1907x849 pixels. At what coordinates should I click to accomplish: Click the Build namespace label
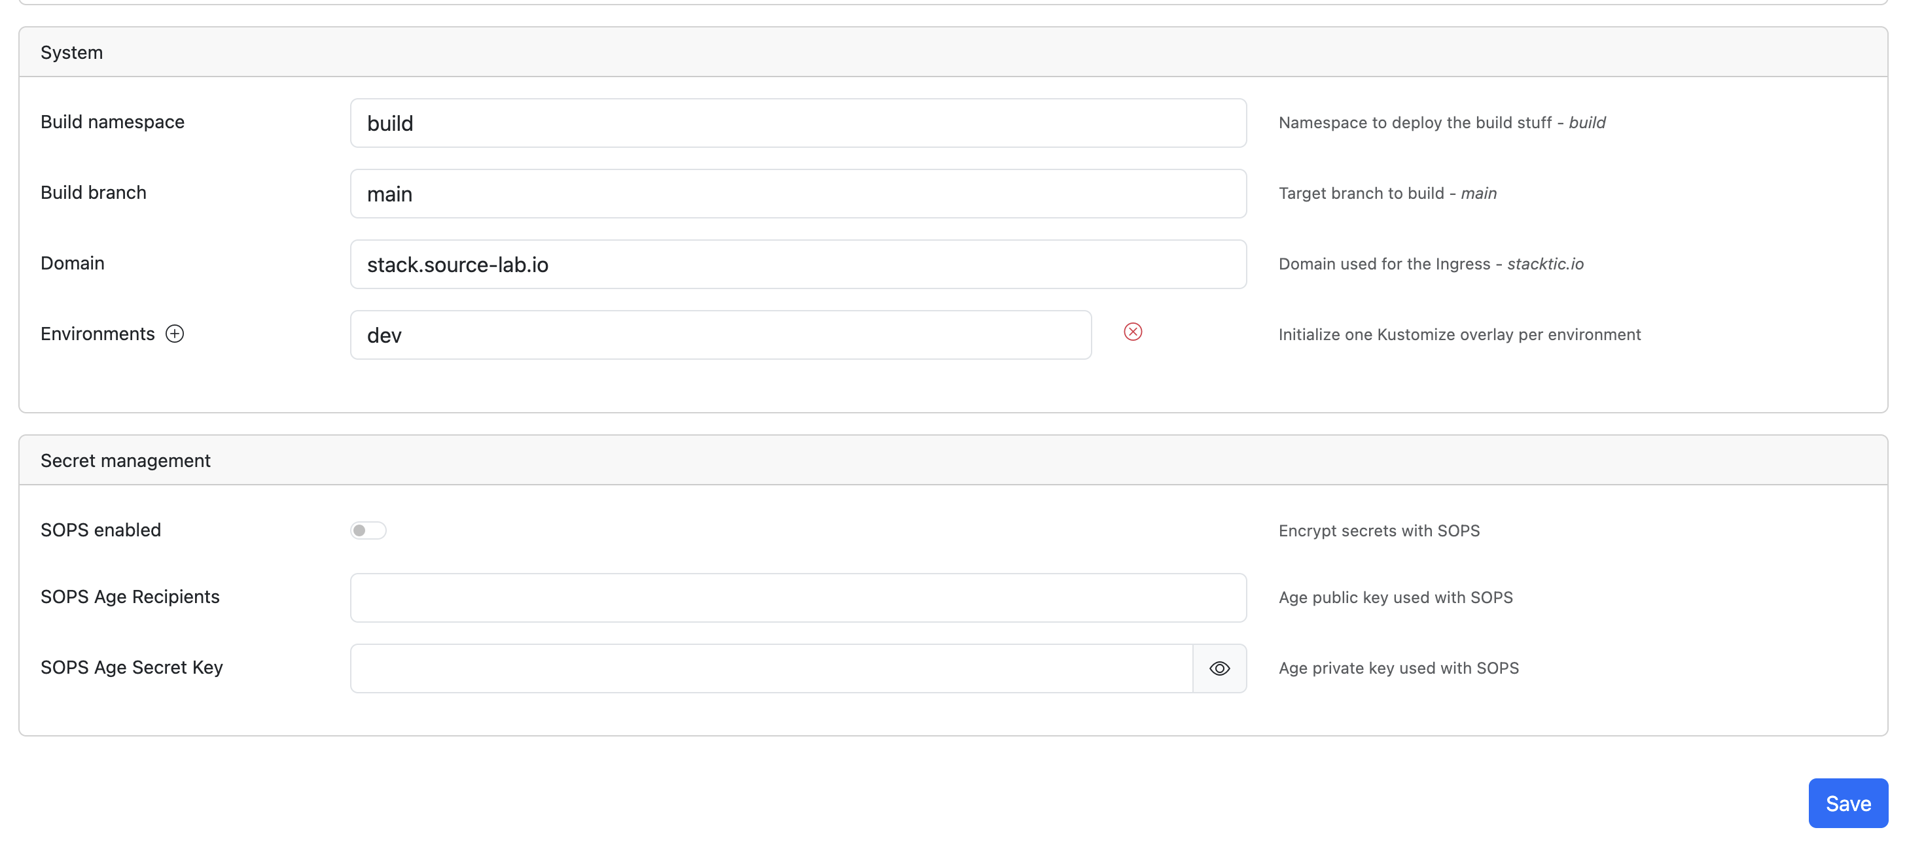click(x=113, y=122)
